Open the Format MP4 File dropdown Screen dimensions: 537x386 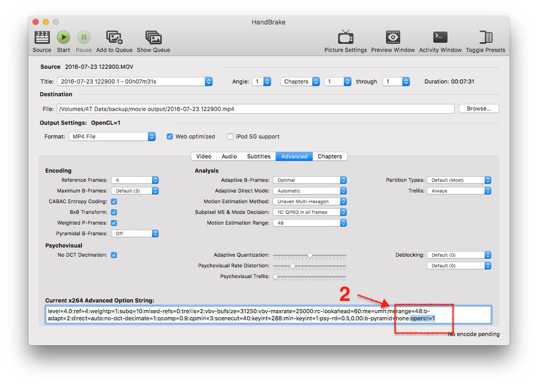112,136
